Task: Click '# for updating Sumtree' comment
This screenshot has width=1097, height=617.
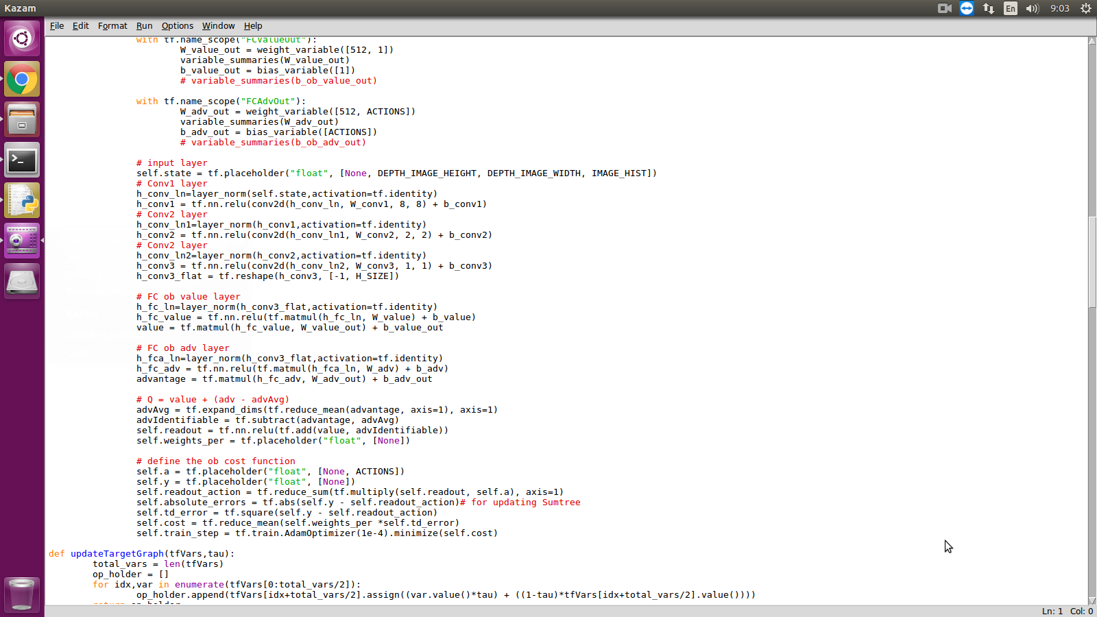Action: pos(520,502)
